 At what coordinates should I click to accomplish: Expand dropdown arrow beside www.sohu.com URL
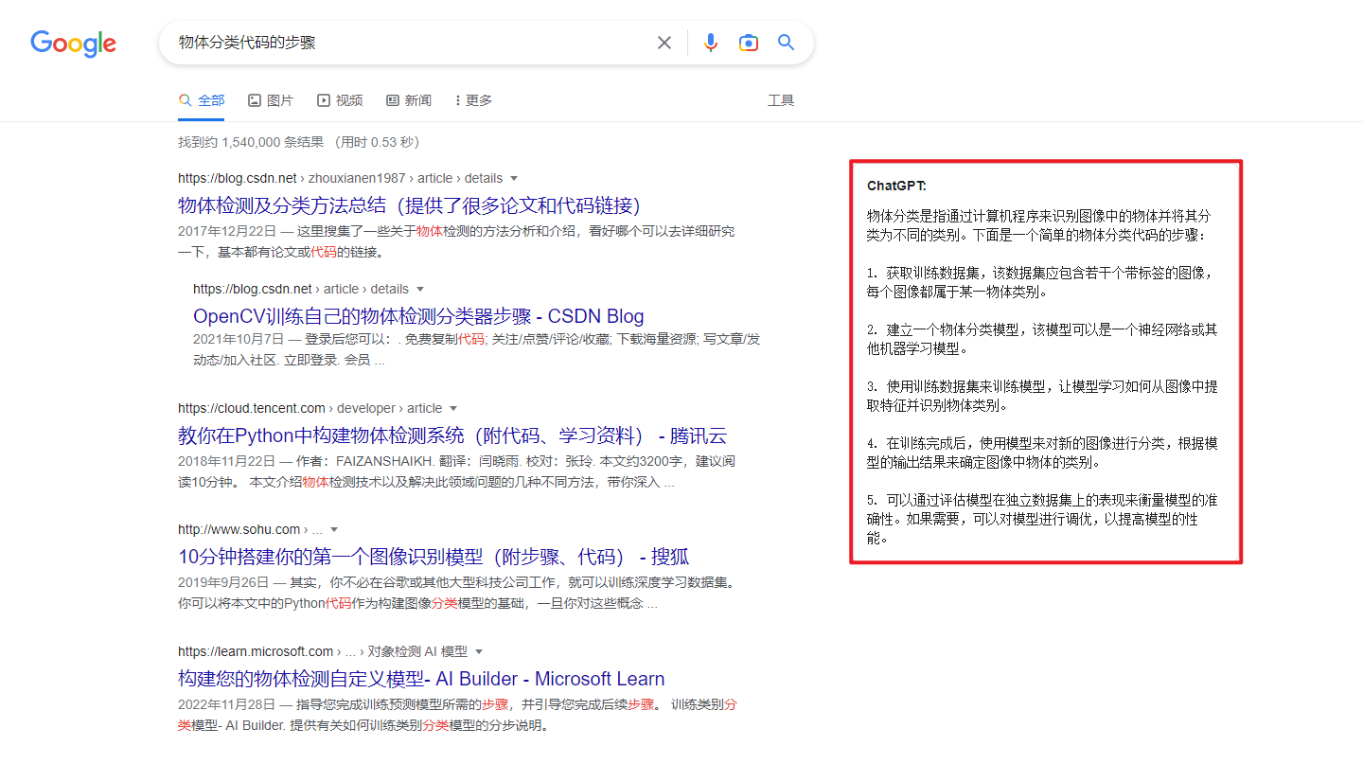(x=334, y=529)
